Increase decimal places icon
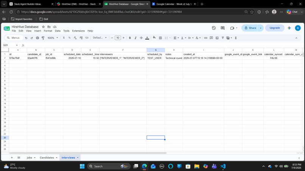 pyautogui.click(x=81, y=38)
